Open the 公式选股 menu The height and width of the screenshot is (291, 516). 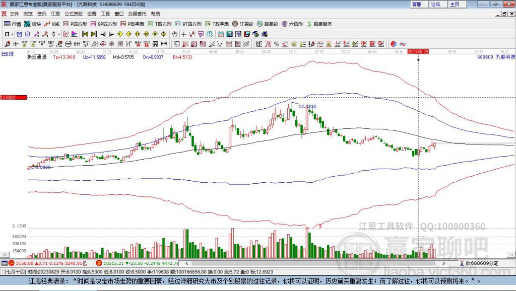click(x=74, y=14)
